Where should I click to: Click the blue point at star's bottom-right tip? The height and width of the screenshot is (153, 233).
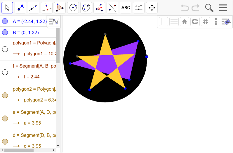coord(125,88)
